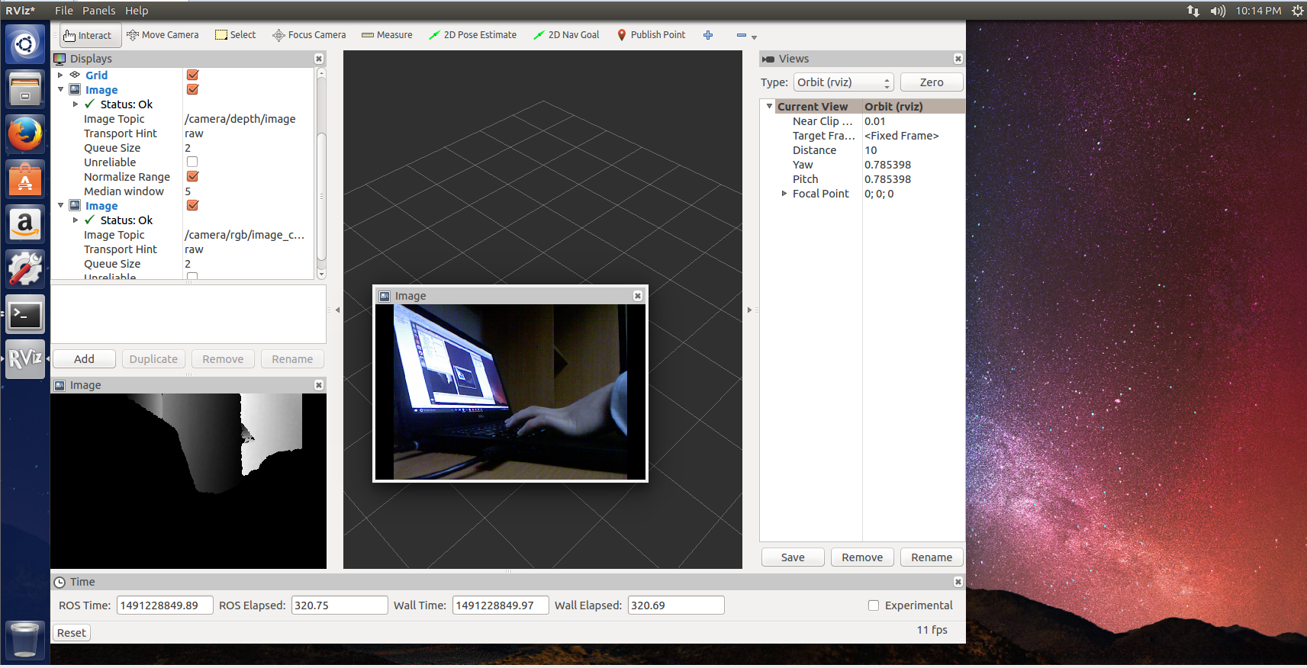
Task: Open the view Type dropdown Orbit (rviz)
Action: (843, 82)
